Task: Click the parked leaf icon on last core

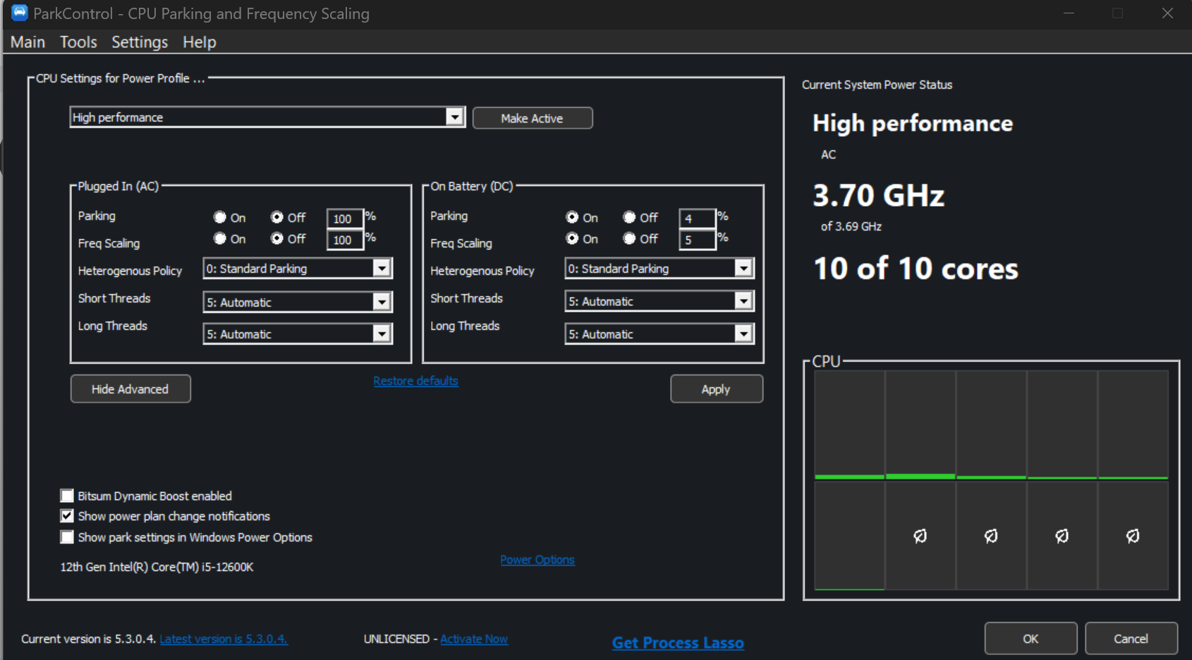Action: [1133, 536]
